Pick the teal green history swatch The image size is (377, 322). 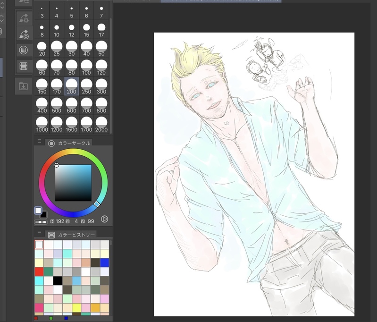coord(48,271)
